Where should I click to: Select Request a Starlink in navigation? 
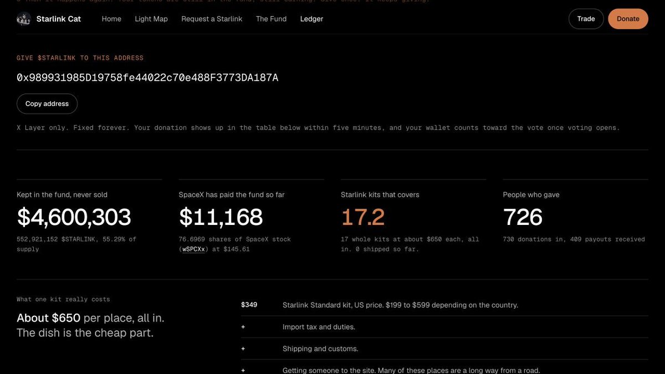coord(212,19)
